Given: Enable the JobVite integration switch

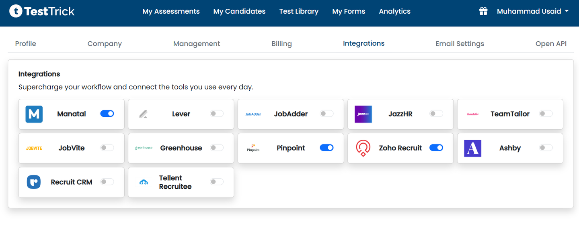Looking at the screenshot, I should (x=107, y=148).
